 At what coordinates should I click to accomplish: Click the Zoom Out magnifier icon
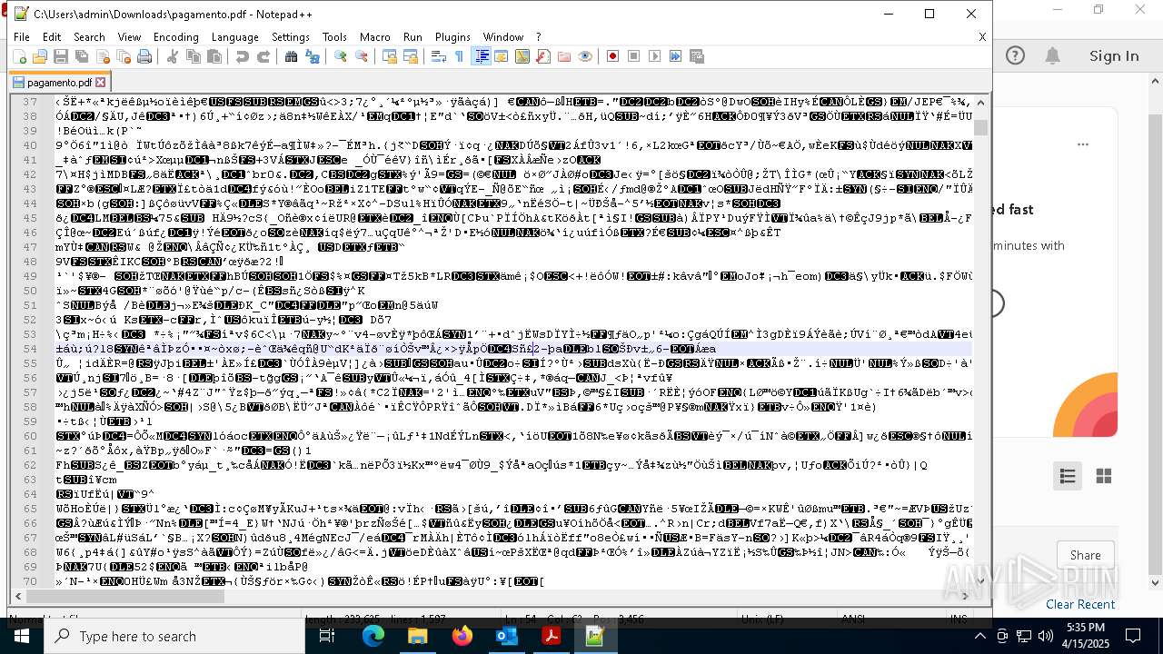pos(362,56)
